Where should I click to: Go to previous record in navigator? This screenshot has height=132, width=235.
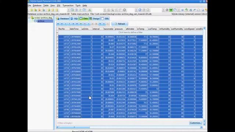point(66,24)
